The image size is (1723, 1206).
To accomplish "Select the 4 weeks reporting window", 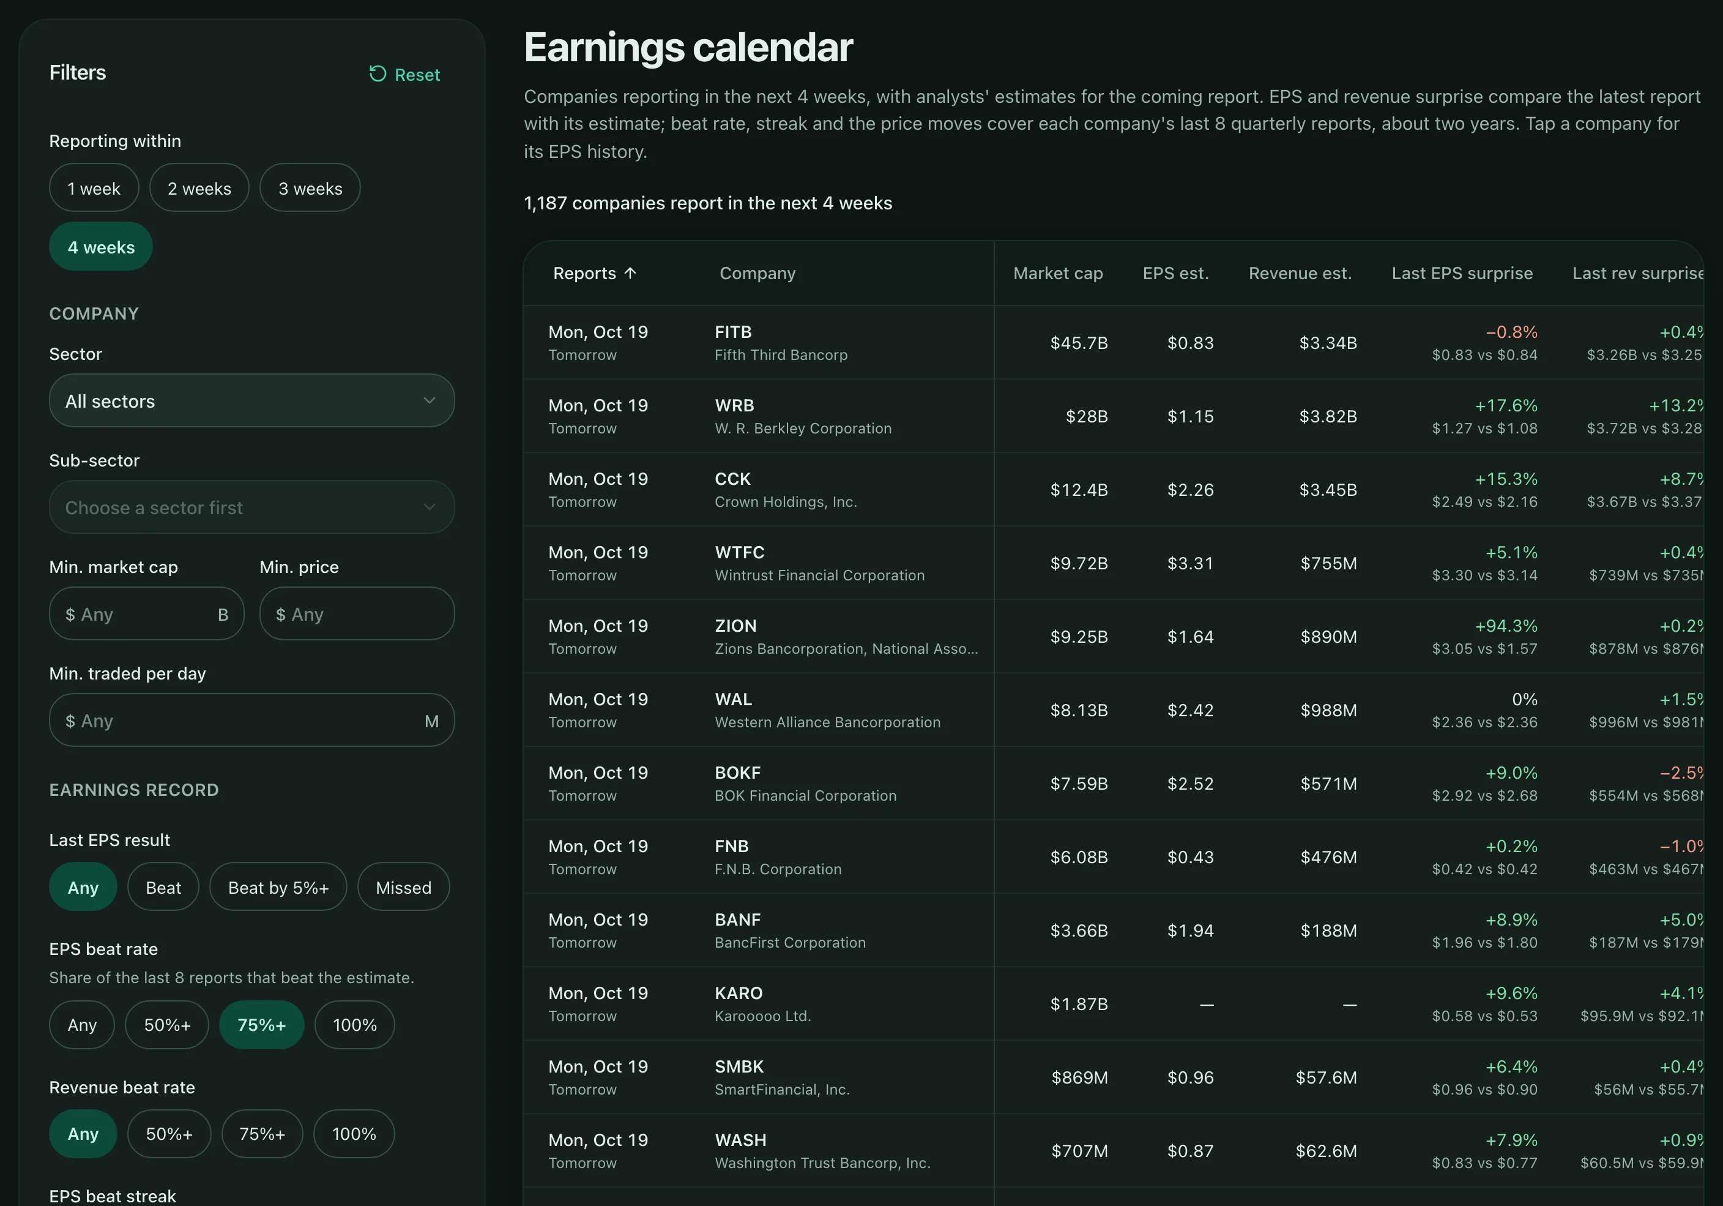I will coord(102,246).
